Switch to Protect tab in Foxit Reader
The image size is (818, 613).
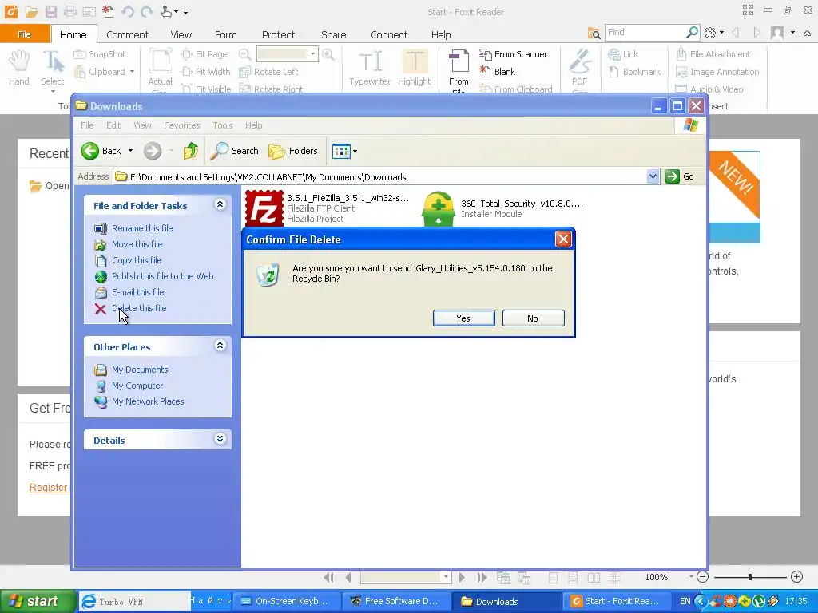pos(278,34)
